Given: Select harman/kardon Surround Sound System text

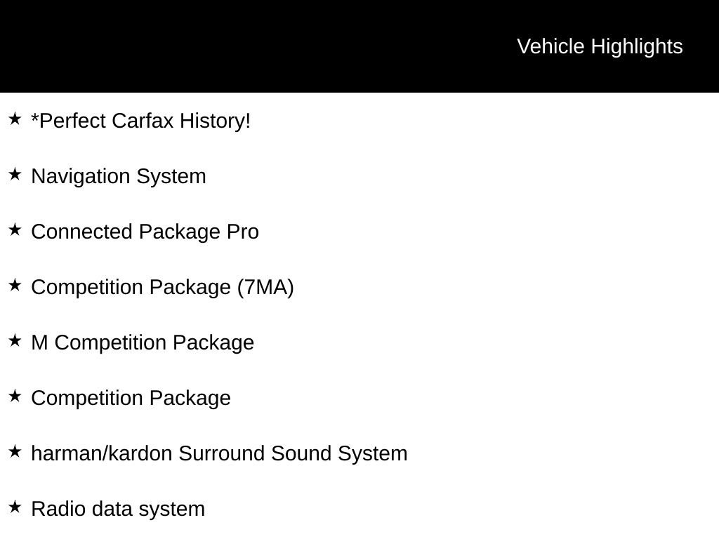Looking at the screenshot, I should point(219,454).
